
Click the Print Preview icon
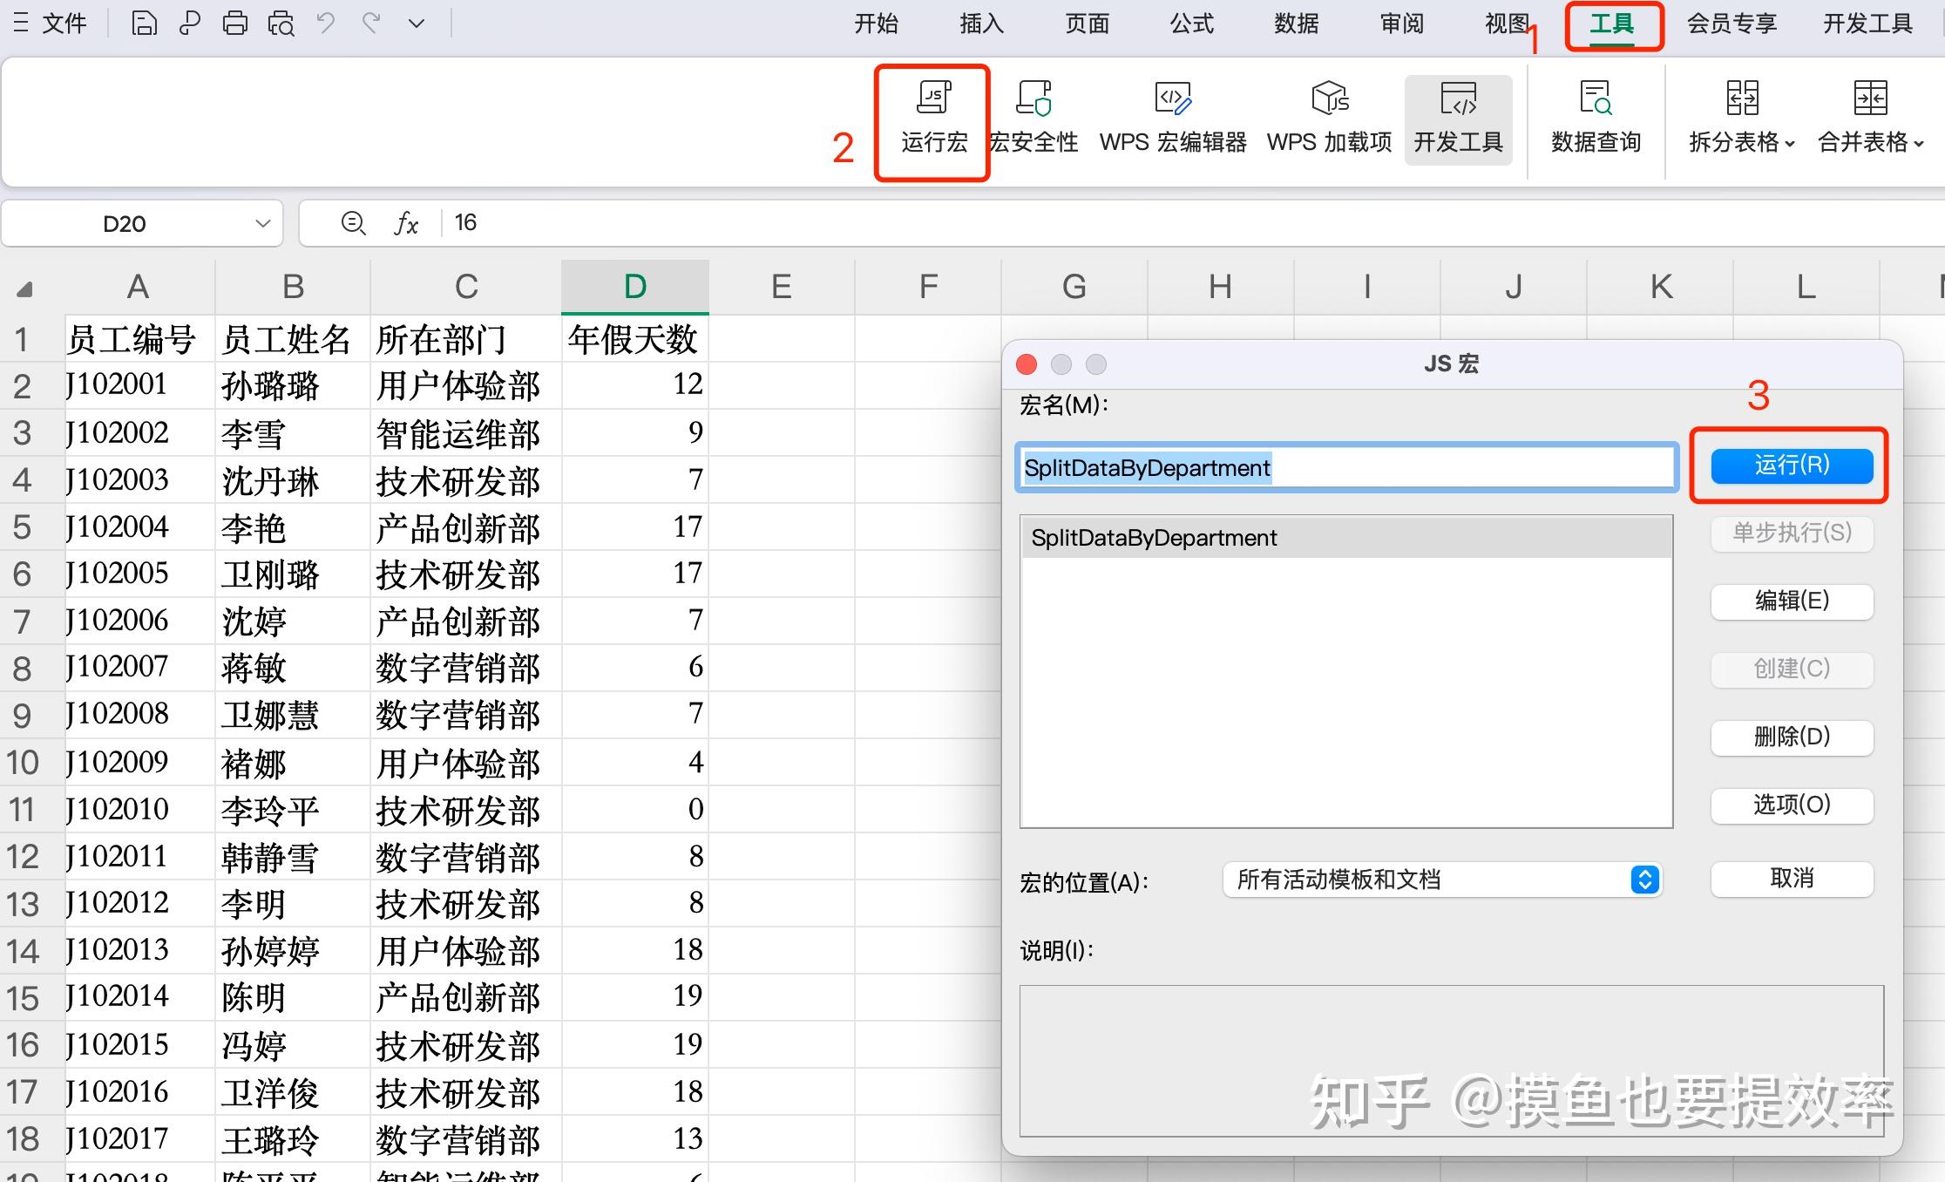tap(281, 23)
